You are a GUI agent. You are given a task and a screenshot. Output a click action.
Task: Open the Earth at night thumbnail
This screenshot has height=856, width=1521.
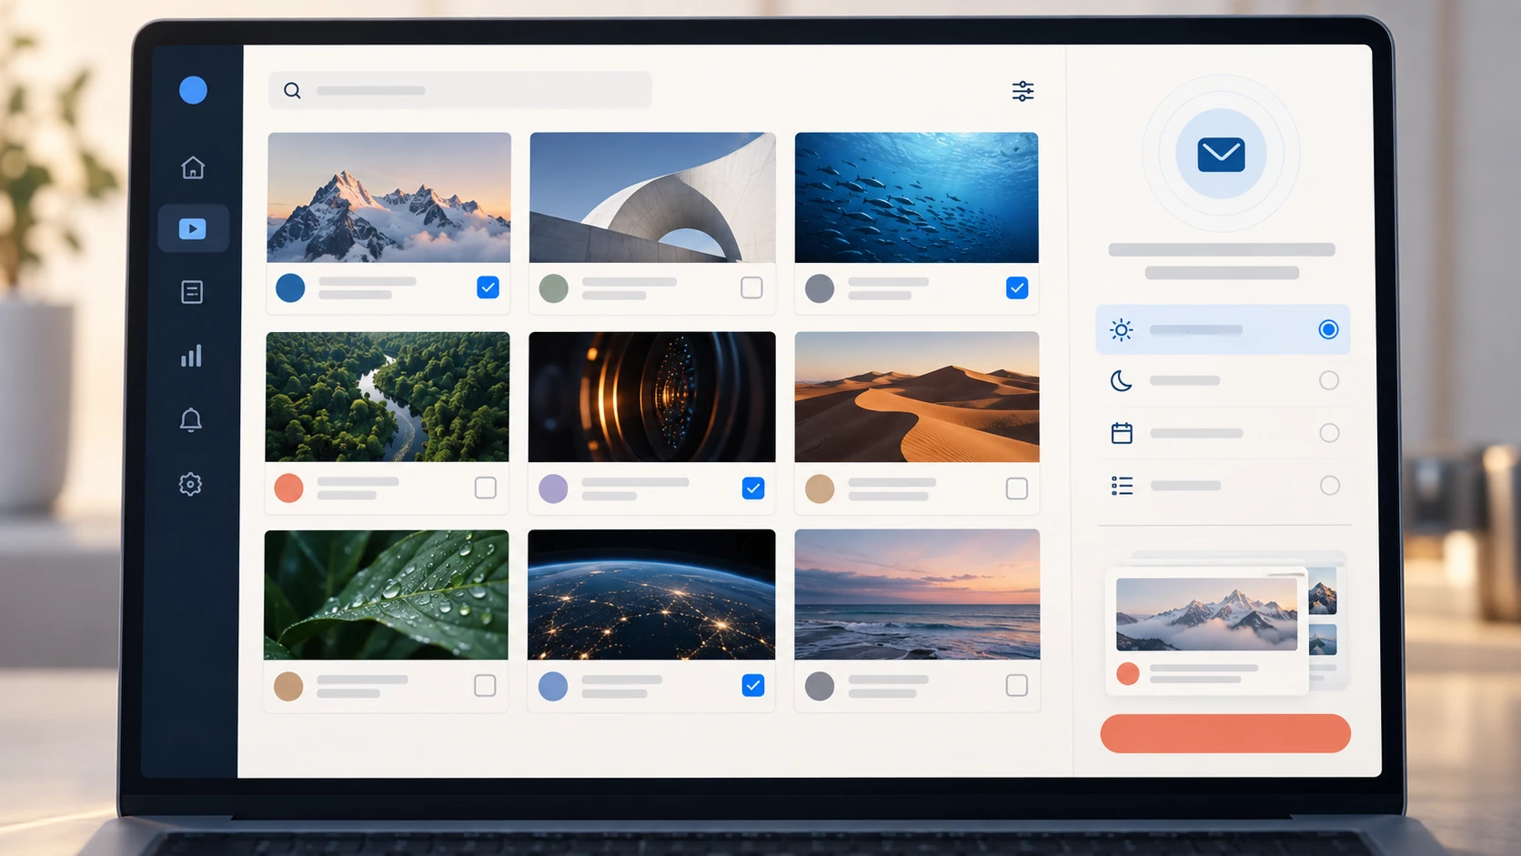click(x=651, y=595)
